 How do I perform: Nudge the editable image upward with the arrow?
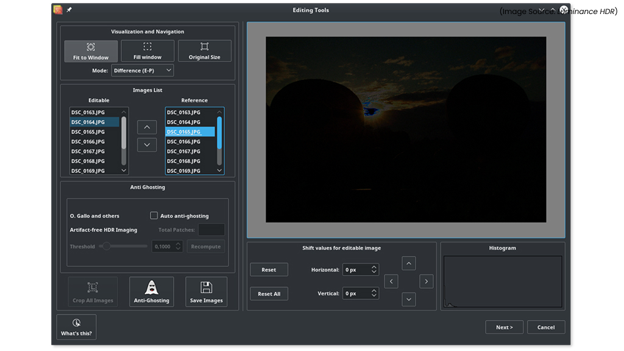(x=408, y=263)
